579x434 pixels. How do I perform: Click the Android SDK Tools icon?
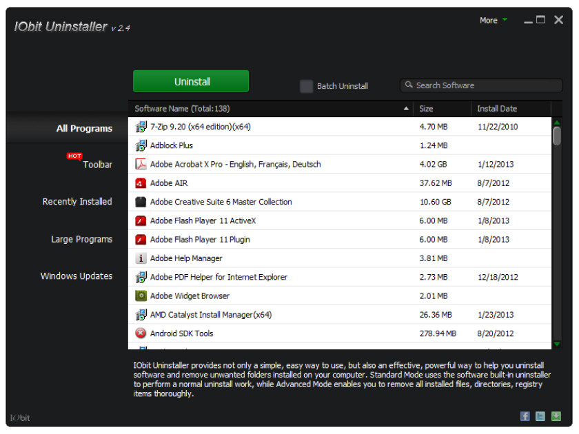pos(141,333)
